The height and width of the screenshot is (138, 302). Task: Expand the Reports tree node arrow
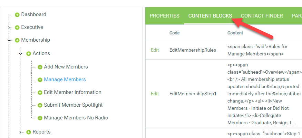[21, 132]
